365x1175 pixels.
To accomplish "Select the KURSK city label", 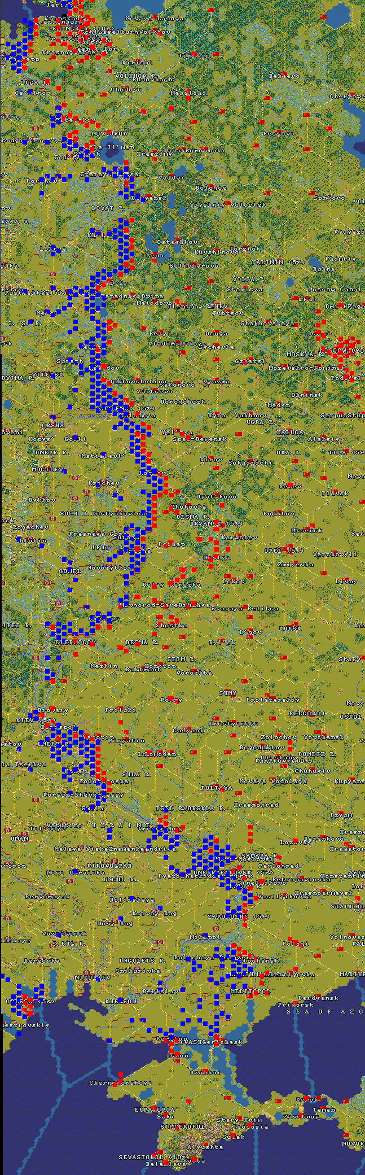I will [x=290, y=628].
